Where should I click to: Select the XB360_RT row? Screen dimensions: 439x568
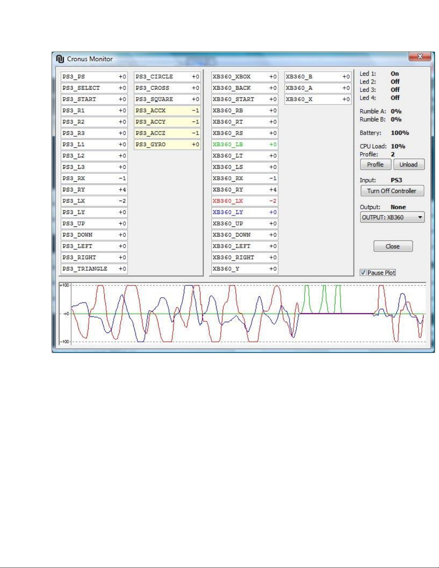pos(245,122)
